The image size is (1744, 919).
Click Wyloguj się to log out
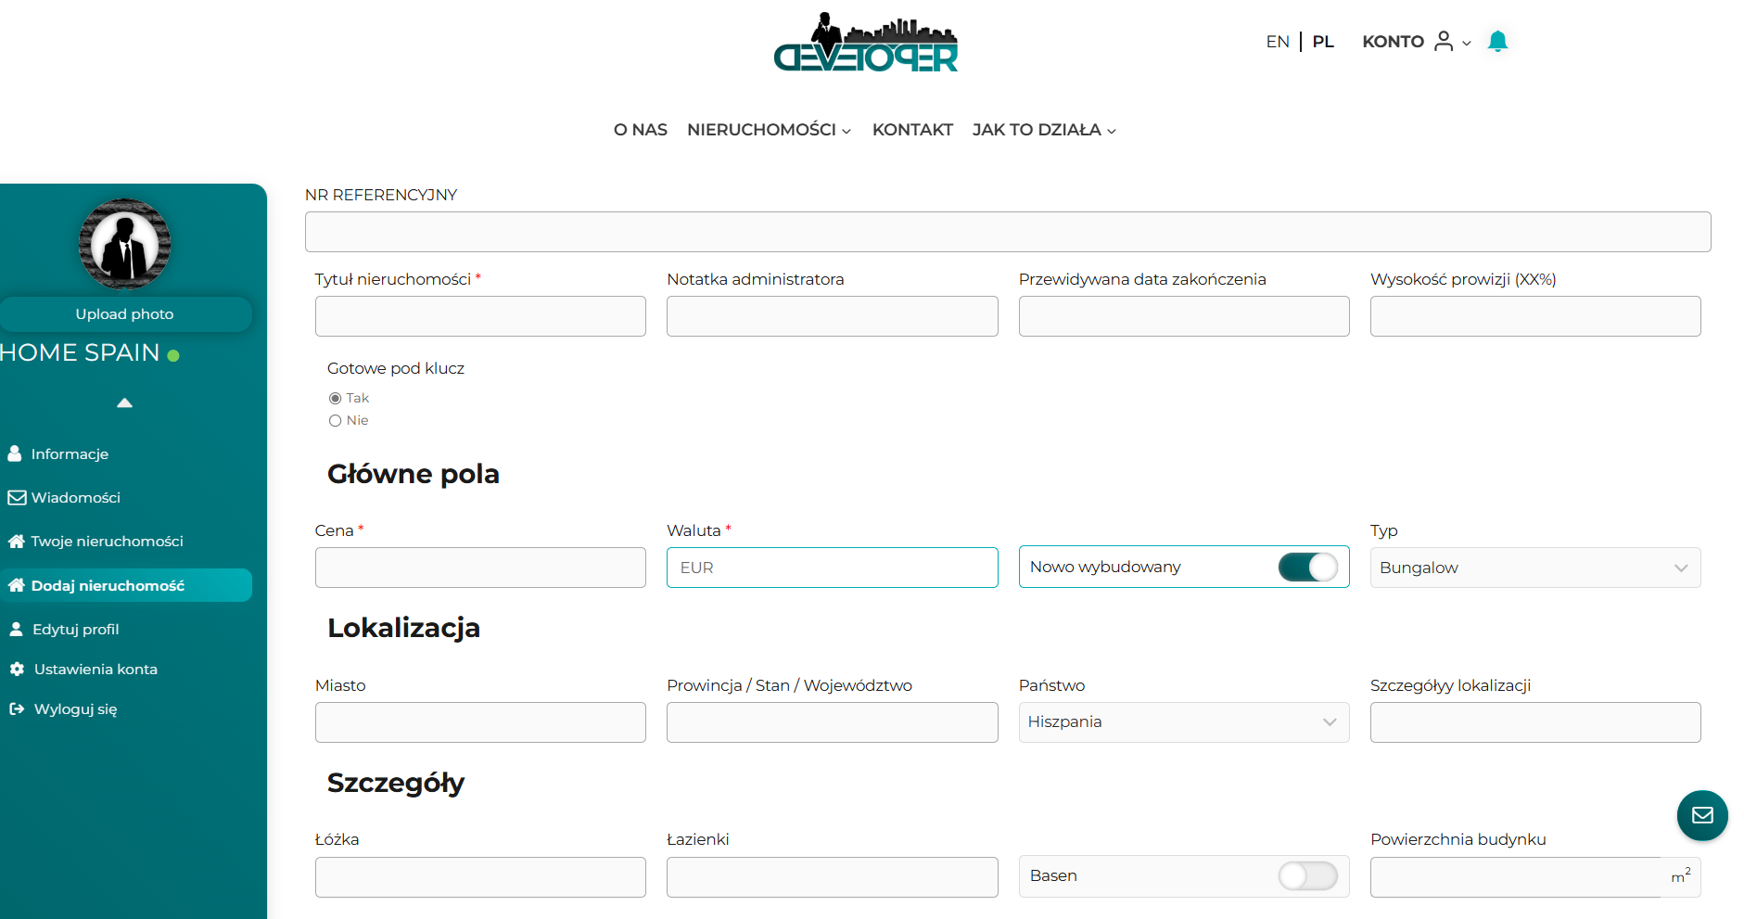pos(75,708)
